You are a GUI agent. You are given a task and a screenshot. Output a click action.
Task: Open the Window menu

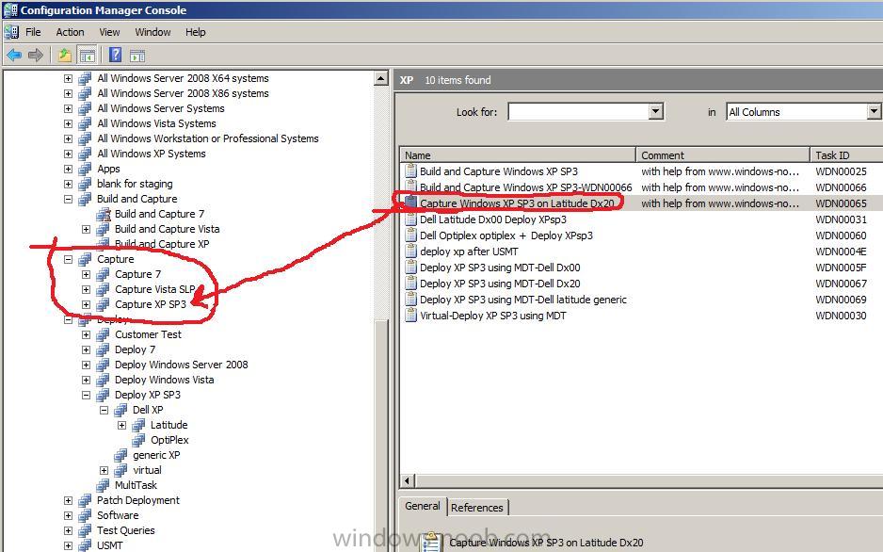(153, 32)
